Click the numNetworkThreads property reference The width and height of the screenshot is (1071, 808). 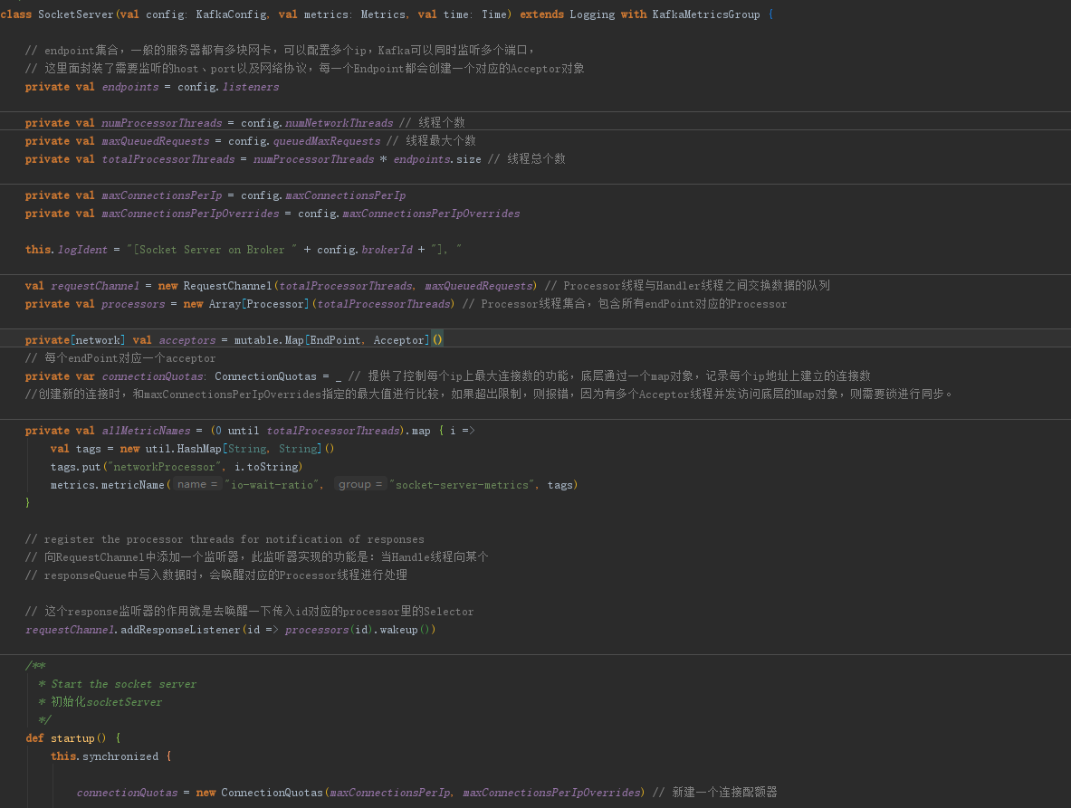click(339, 123)
